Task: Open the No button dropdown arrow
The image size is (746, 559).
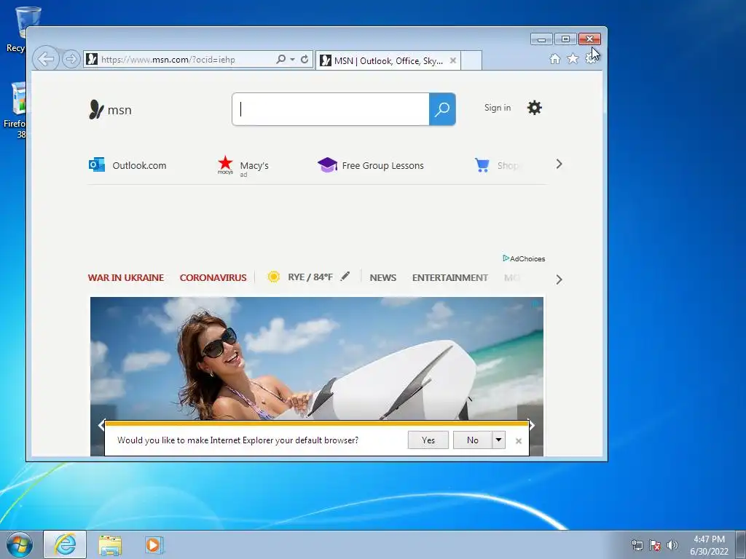Action: click(x=498, y=440)
